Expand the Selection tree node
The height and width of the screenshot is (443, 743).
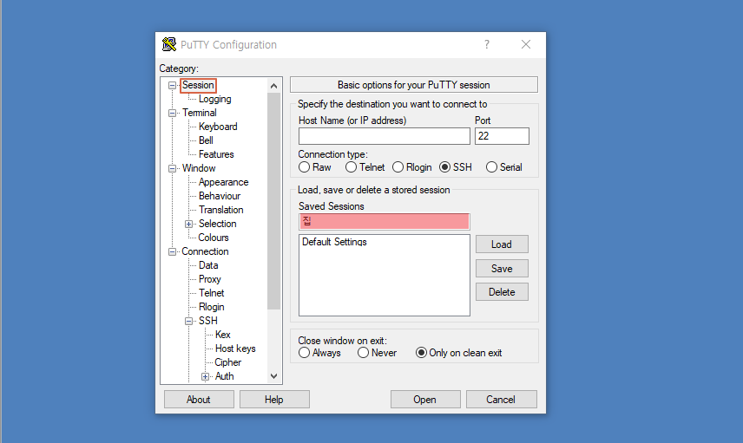188,224
